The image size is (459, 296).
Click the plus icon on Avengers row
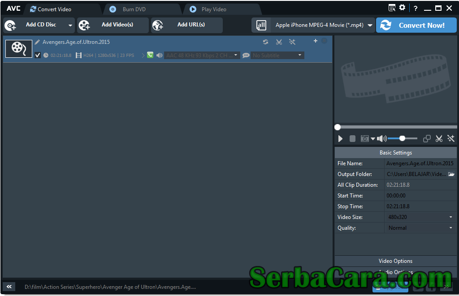(x=315, y=41)
